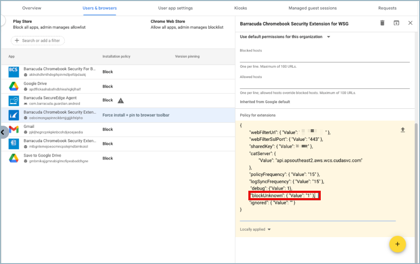Change mlbgnlemejoeocmncpolejmdbimkoiol extension's Block policy
Screen dimensions: 420x264
(107, 143)
